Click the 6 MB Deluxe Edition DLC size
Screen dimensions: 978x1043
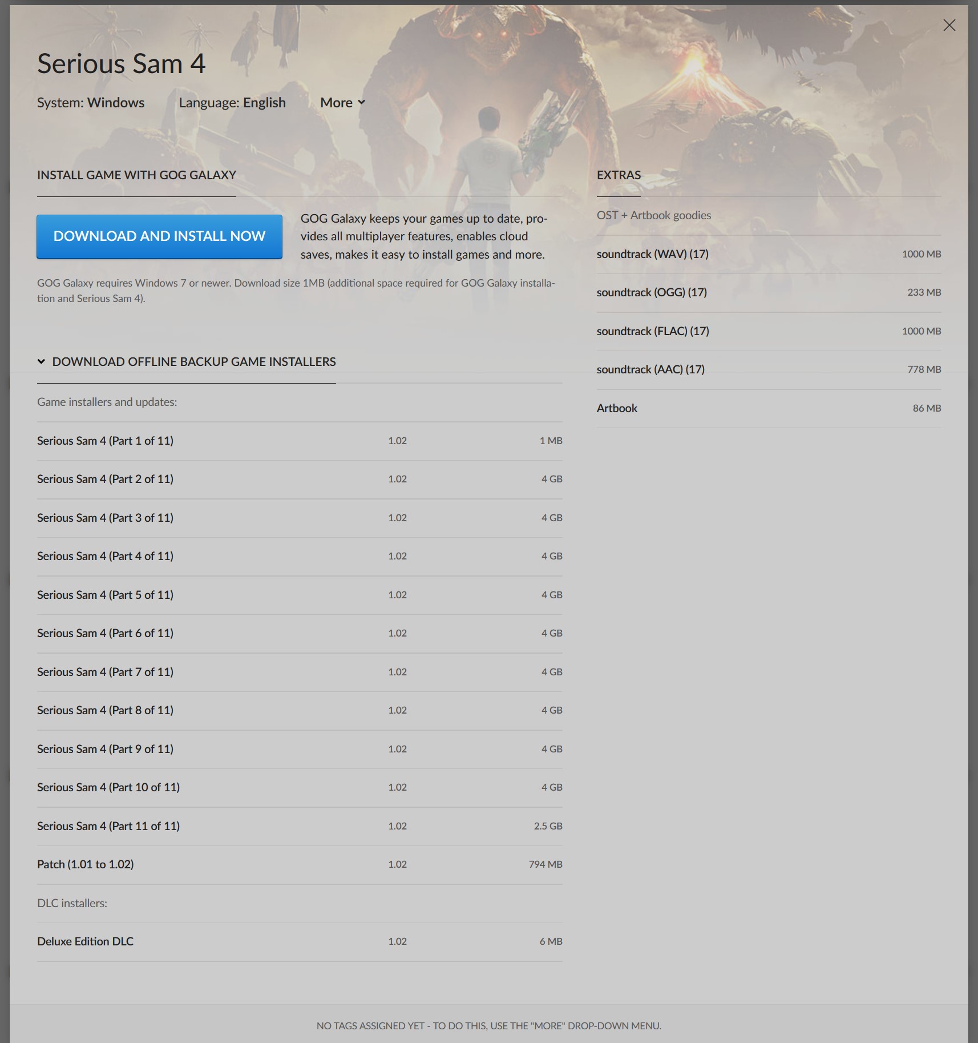(551, 941)
